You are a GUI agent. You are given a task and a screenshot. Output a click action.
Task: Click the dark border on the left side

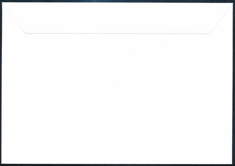tap(1, 83)
